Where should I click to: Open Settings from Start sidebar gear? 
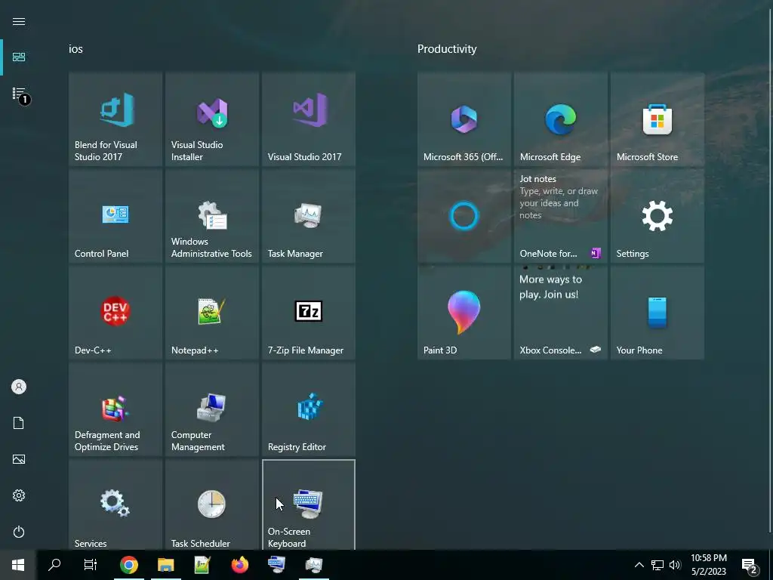[19, 495]
